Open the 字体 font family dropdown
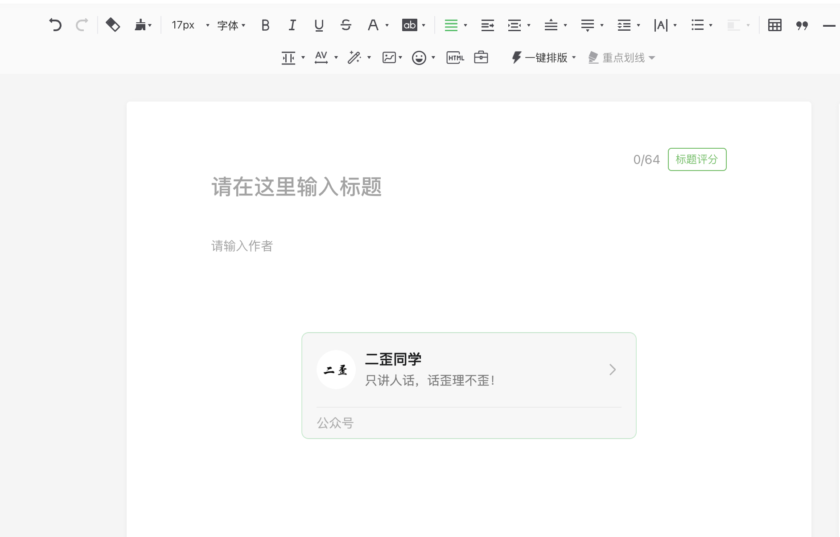This screenshot has height=537, width=840. click(230, 25)
